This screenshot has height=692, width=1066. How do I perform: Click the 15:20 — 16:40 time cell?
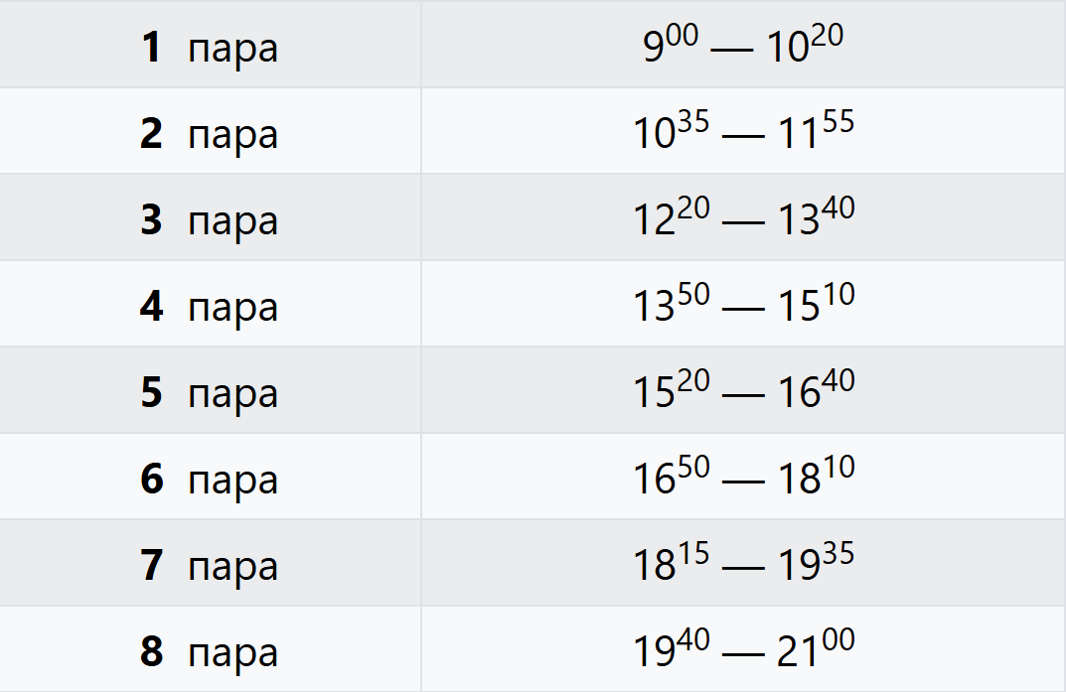pyautogui.click(x=744, y=390)
